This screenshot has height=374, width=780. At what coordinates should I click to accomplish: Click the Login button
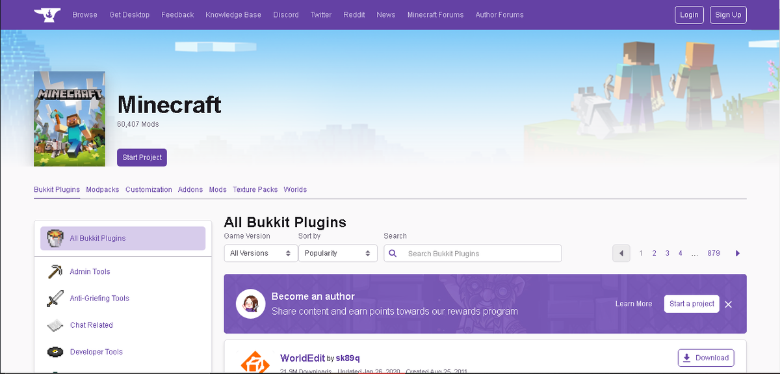point(690,14)
